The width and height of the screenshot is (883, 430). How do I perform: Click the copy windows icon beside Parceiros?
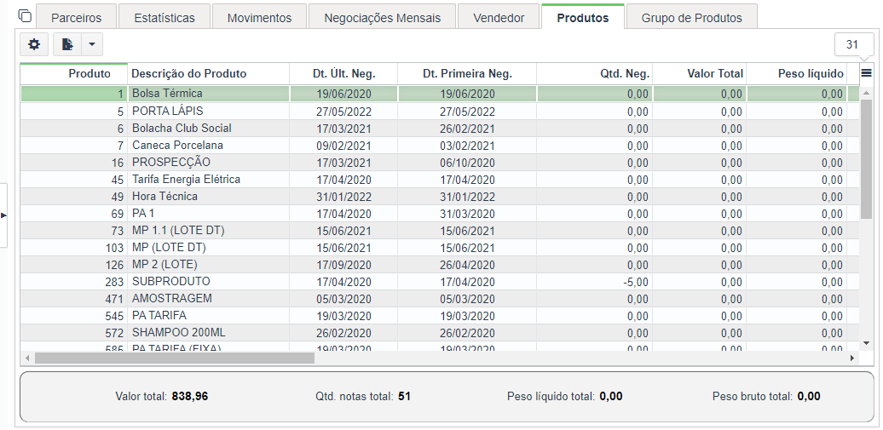pos(25,15)
